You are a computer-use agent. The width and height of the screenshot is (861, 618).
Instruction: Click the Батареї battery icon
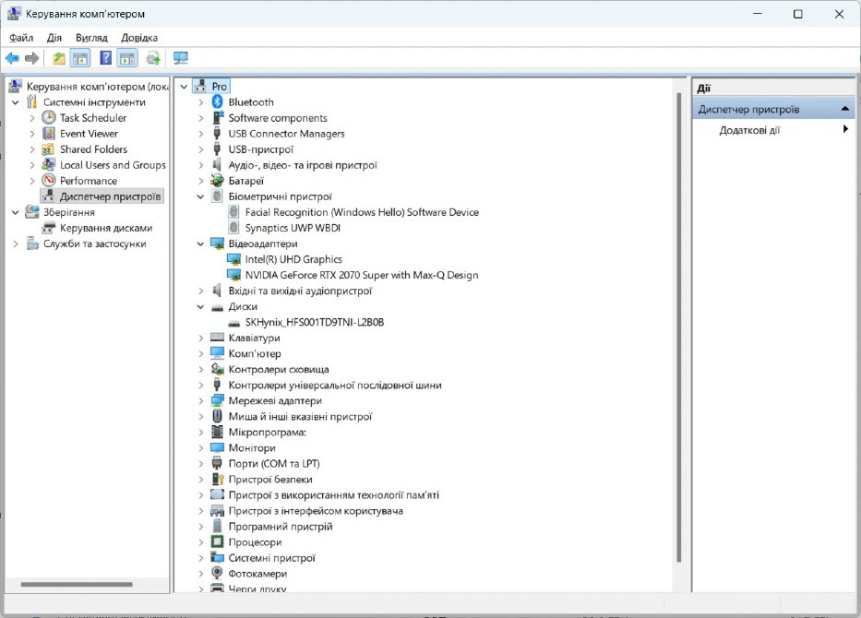click(x=218, y=181)
